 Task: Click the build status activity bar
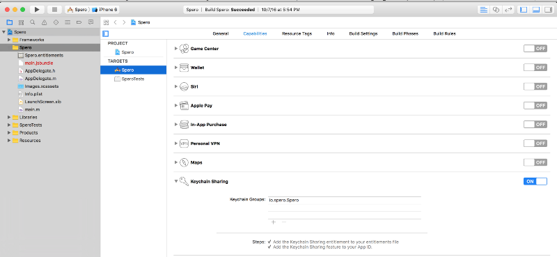[278, 10]
